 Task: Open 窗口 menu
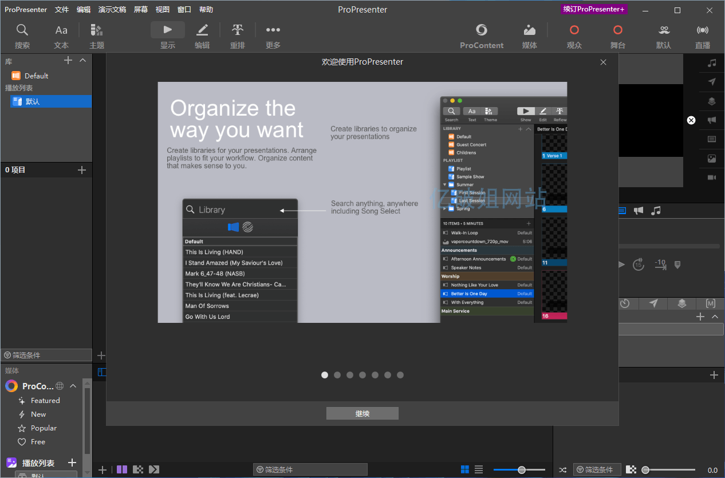[x=184, y=10]
